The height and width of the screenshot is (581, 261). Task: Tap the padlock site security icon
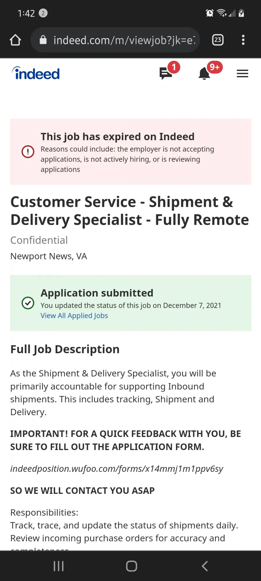tap(43, 40)
